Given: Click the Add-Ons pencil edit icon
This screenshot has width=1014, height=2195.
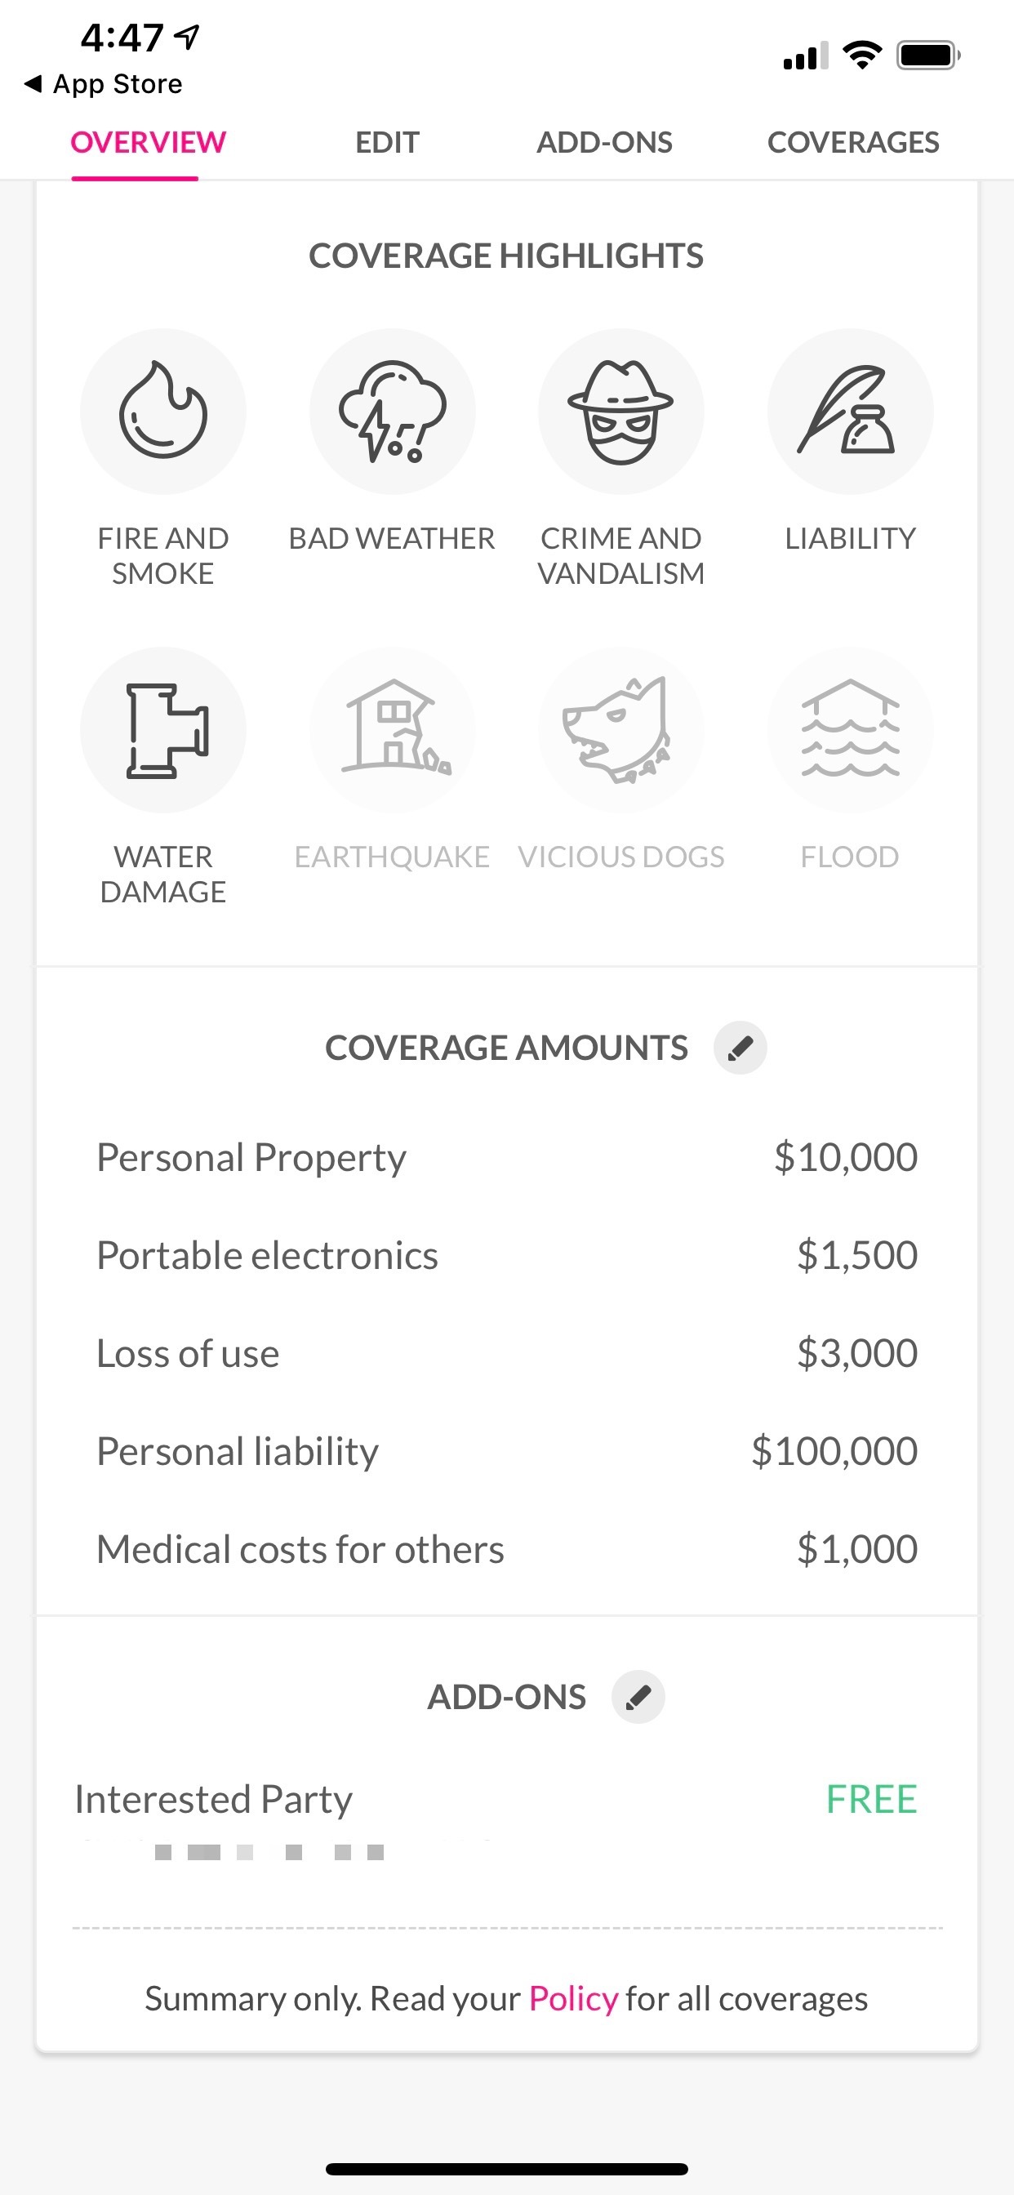Looking at the screenshot, I should pyautogui.click(x=638, y=1697).
